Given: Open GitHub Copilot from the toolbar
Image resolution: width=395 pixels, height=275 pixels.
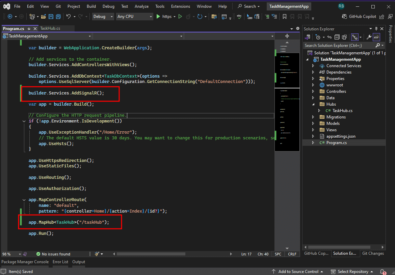Looking at the screenshot, I should pyautogui.click(x=359, y=17).
